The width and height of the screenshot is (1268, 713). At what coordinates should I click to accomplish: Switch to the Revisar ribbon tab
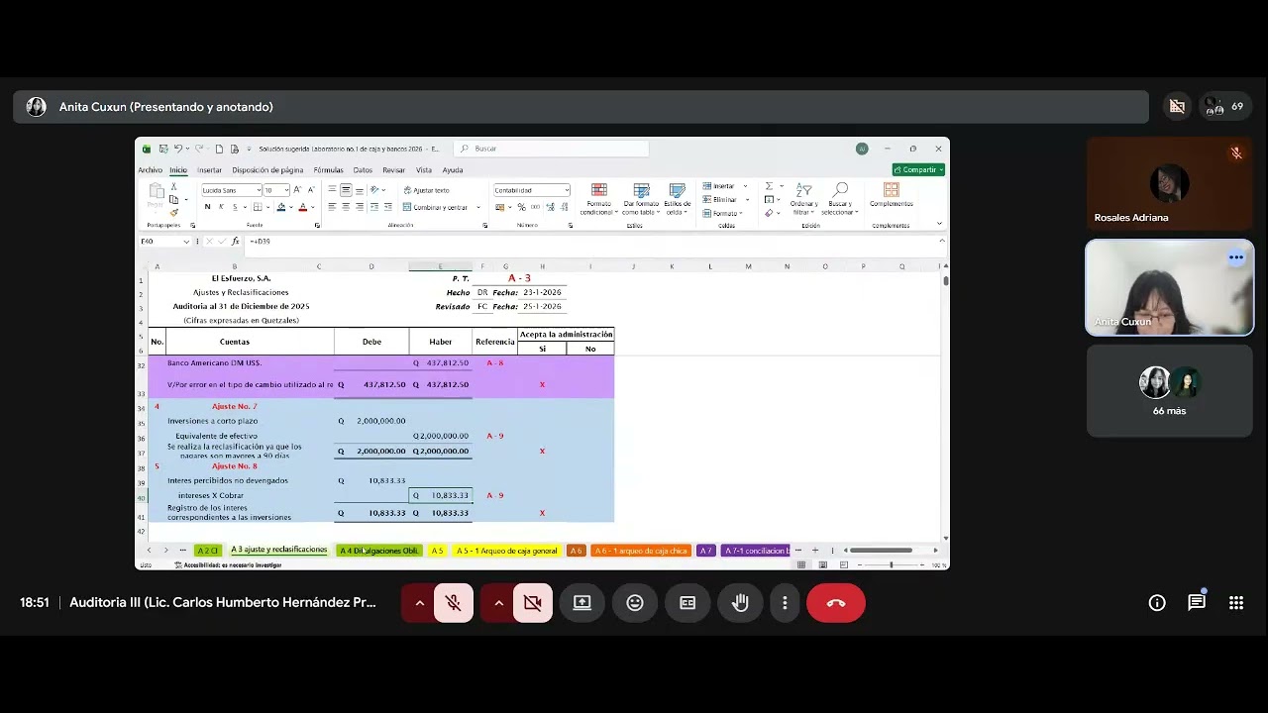pyautogui.click(x=393, y=170)
